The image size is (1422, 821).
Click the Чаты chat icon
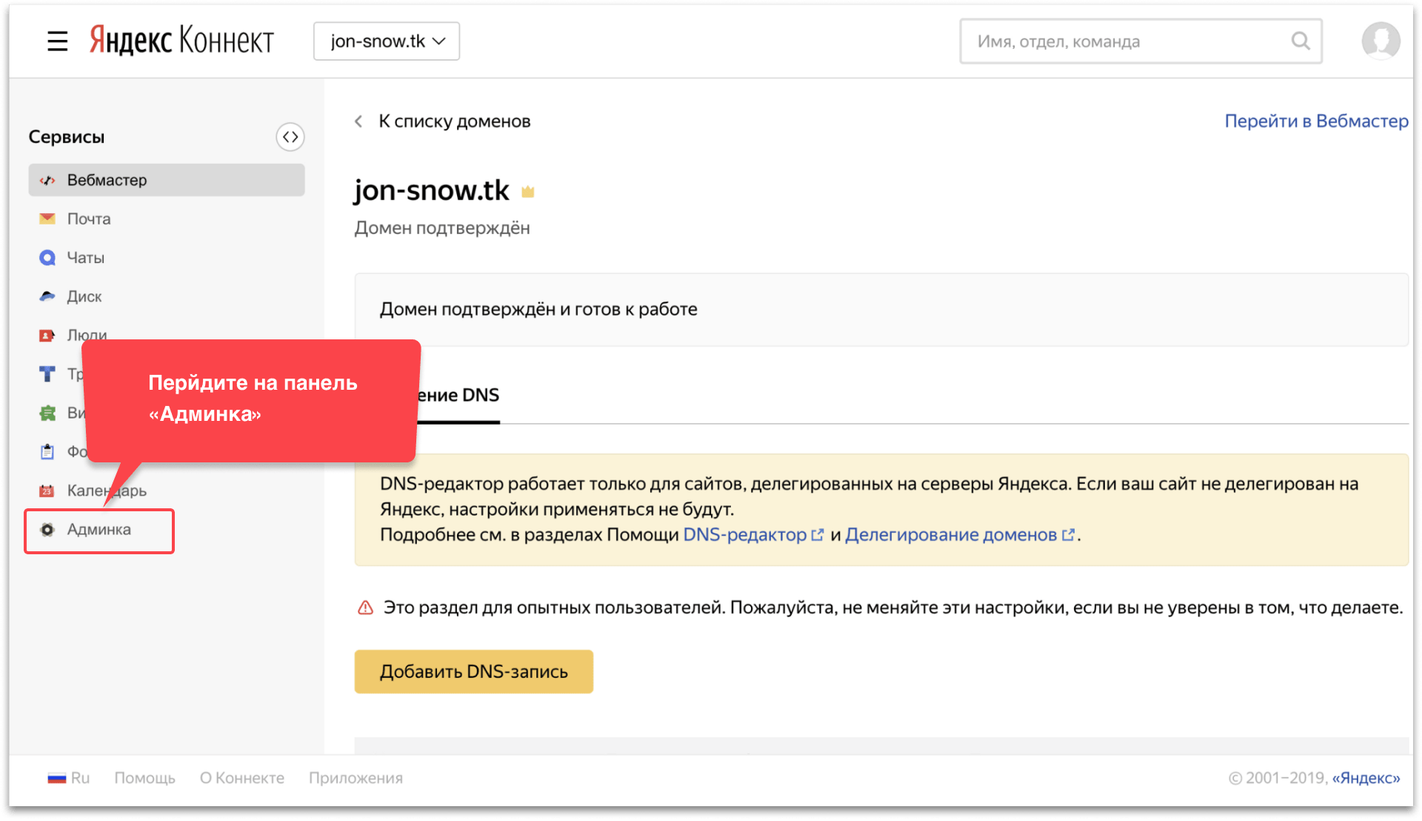[47, 258]
